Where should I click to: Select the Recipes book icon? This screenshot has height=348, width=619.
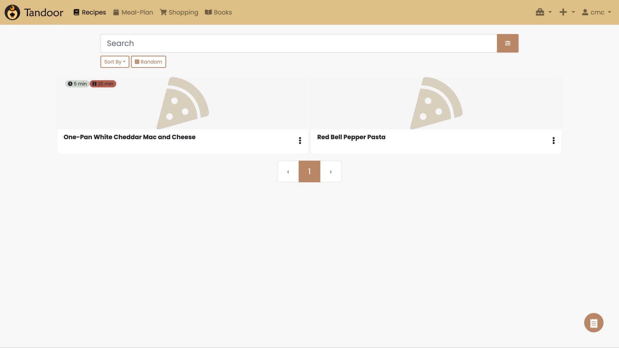coord(76,12)
